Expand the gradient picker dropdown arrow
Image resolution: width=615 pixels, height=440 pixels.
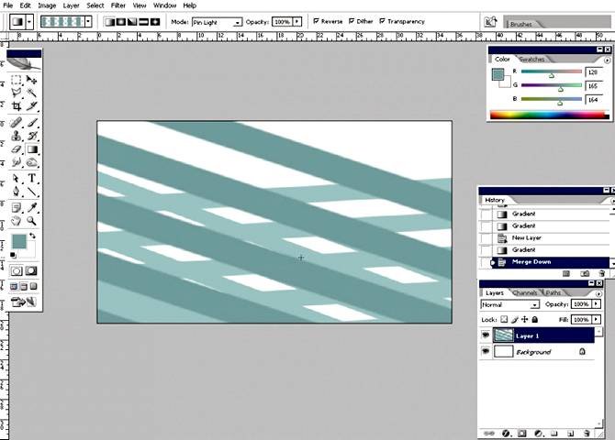[x=91, y=21]
